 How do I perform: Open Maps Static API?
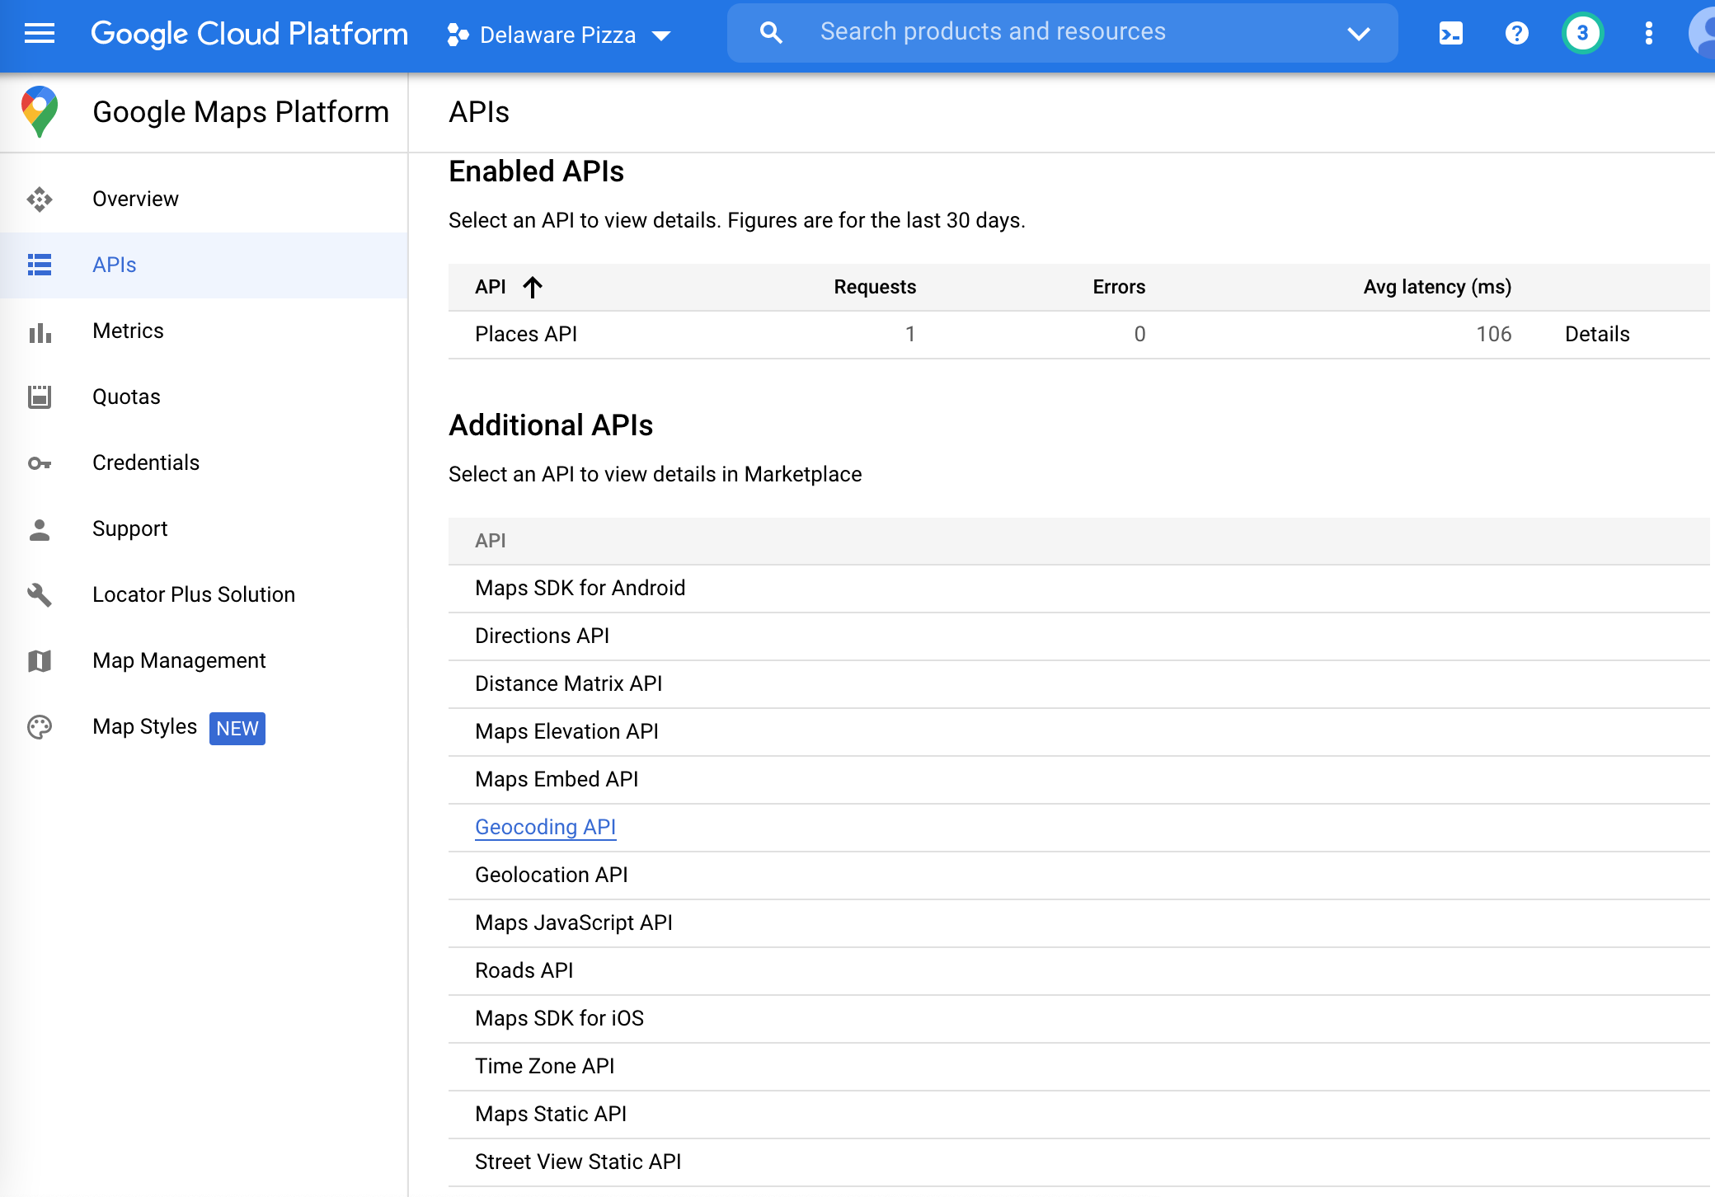(x=551, y=1114)
